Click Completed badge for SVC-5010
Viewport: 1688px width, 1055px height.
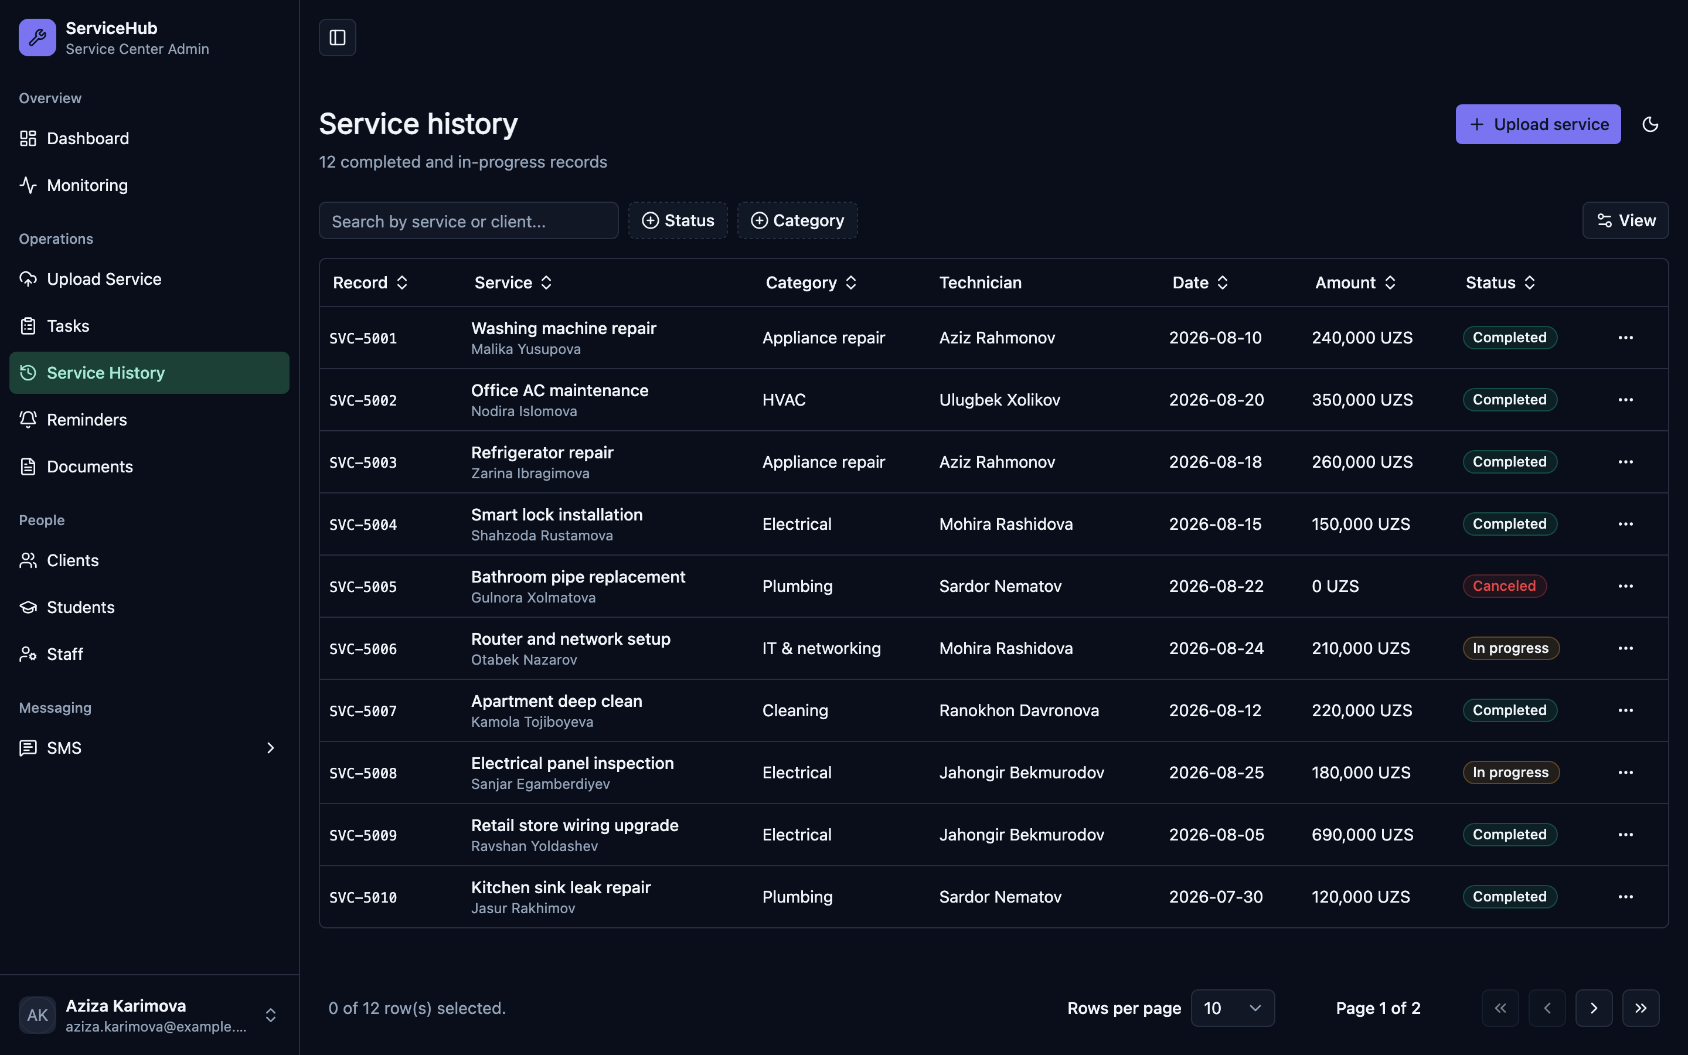(x=1509, y=897)
